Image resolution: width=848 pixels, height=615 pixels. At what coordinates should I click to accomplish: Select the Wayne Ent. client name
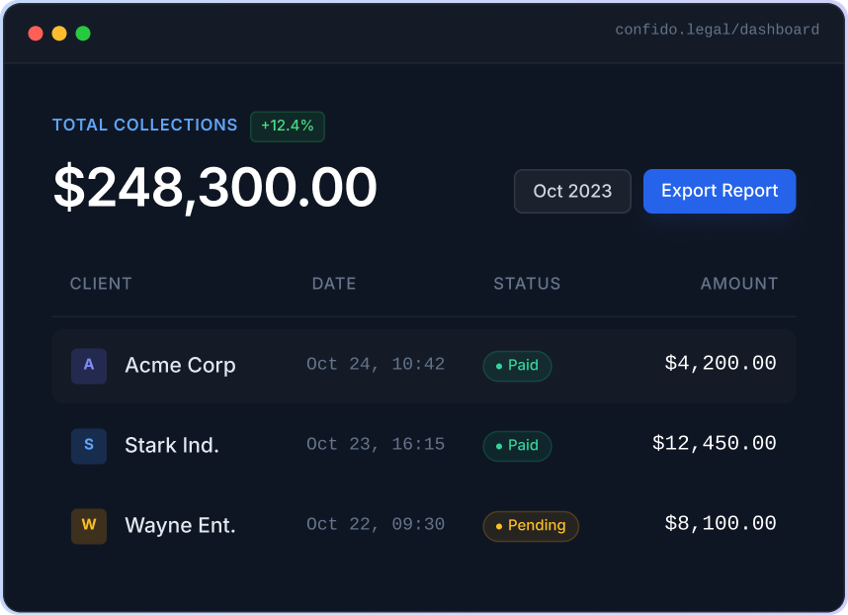pyautogui.click(x=180, y=526)
